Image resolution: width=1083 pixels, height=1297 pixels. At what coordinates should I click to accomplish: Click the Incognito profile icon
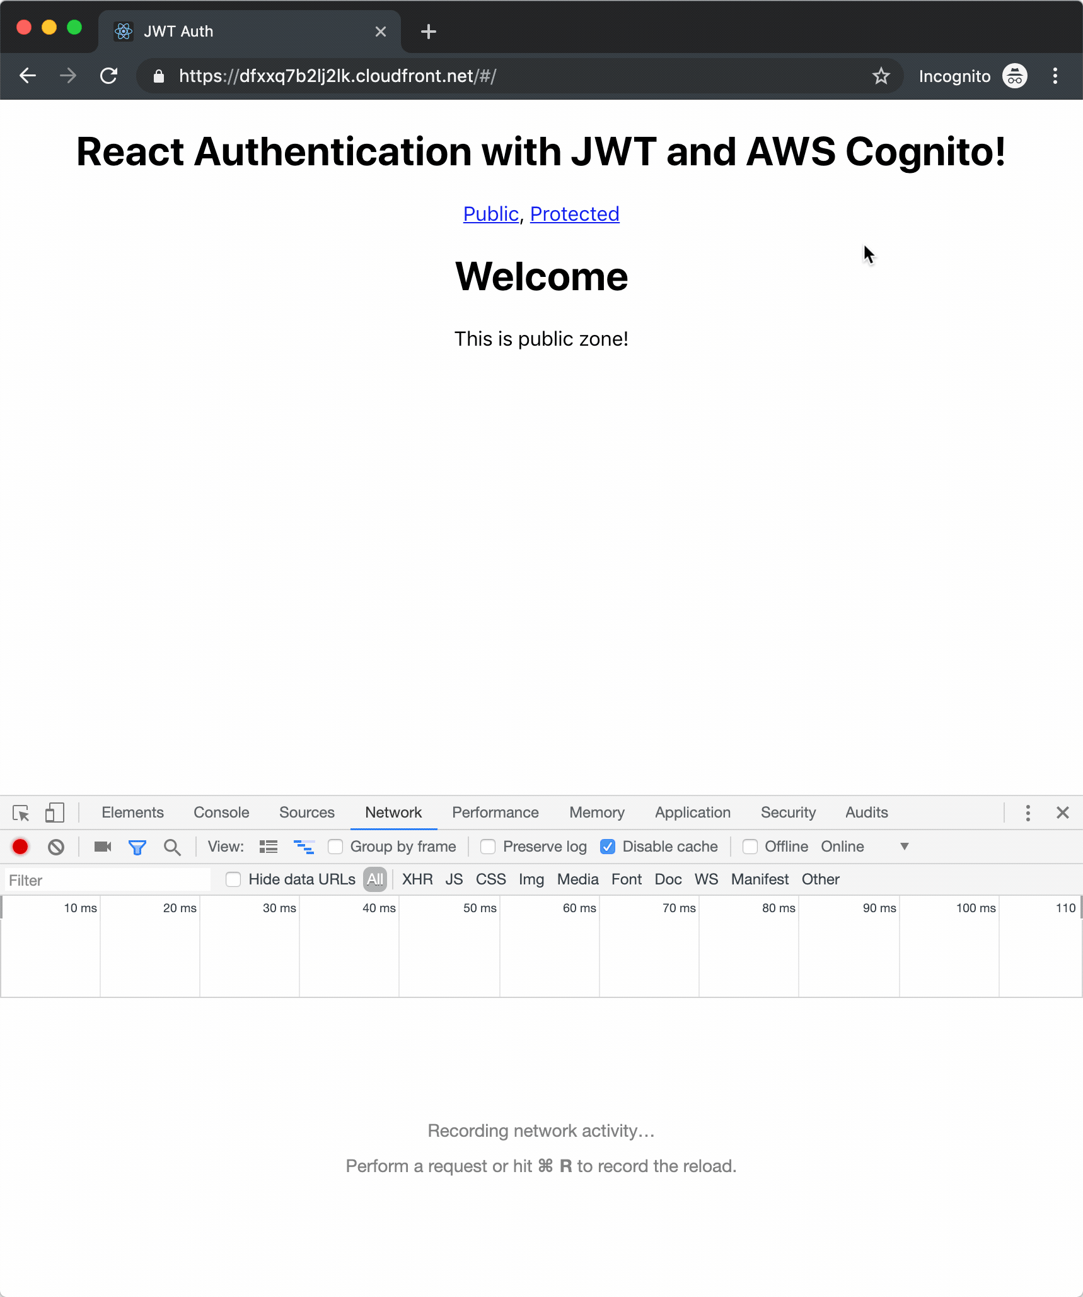[1015, 76]
